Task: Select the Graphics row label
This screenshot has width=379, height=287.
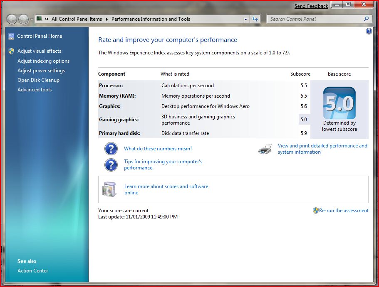Action: [x=110, y=106]
